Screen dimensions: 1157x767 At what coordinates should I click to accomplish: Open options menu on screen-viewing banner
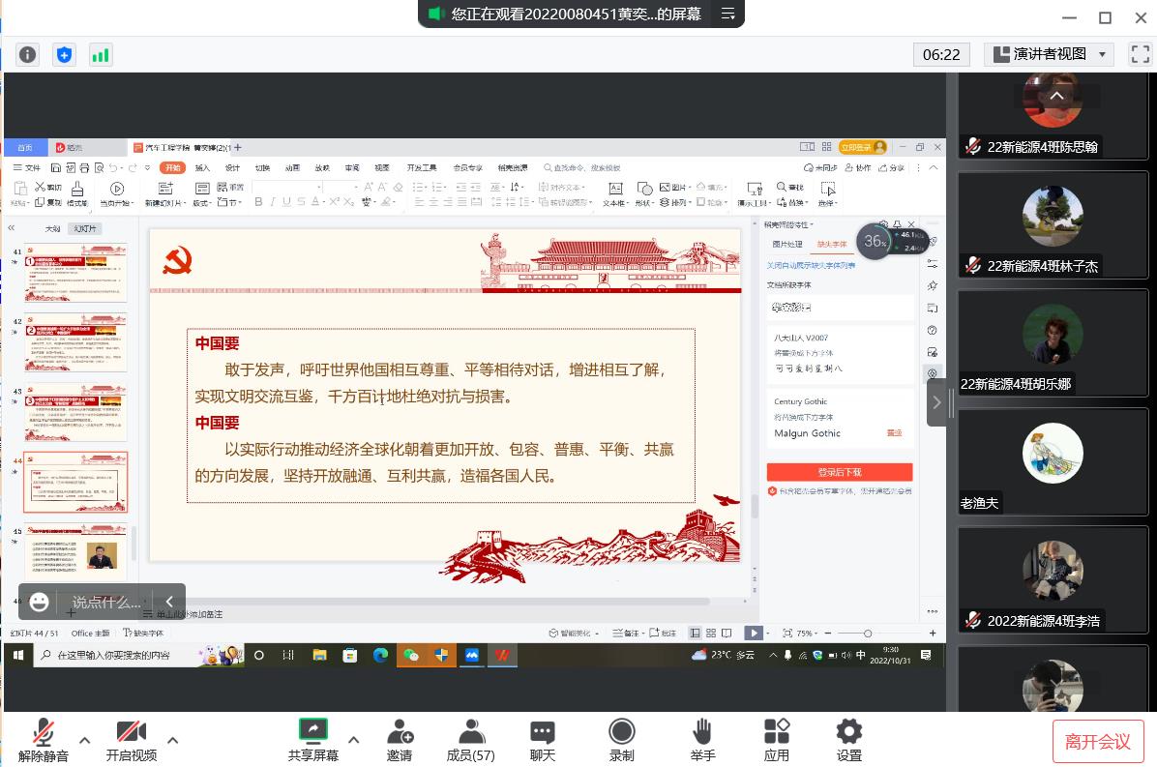[x=728, y=14]
